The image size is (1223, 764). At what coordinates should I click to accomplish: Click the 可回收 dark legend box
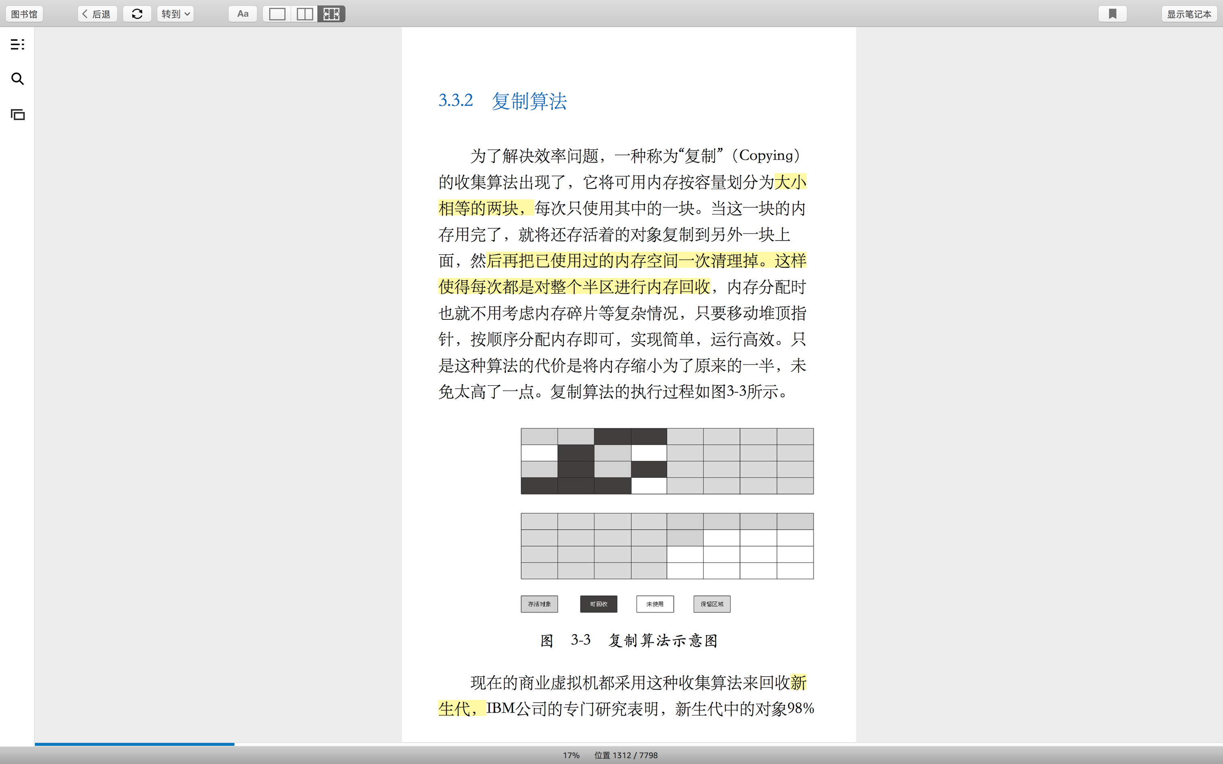tap(599, 604)
